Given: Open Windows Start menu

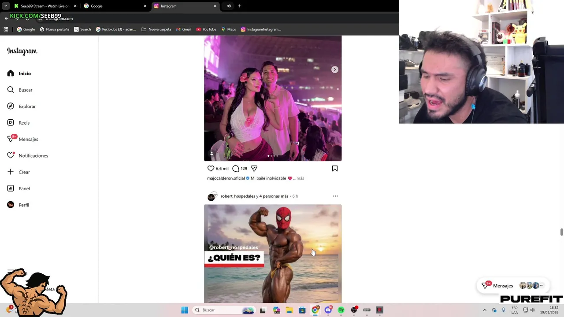Looking at the screenshot, I should coord(185,310).
